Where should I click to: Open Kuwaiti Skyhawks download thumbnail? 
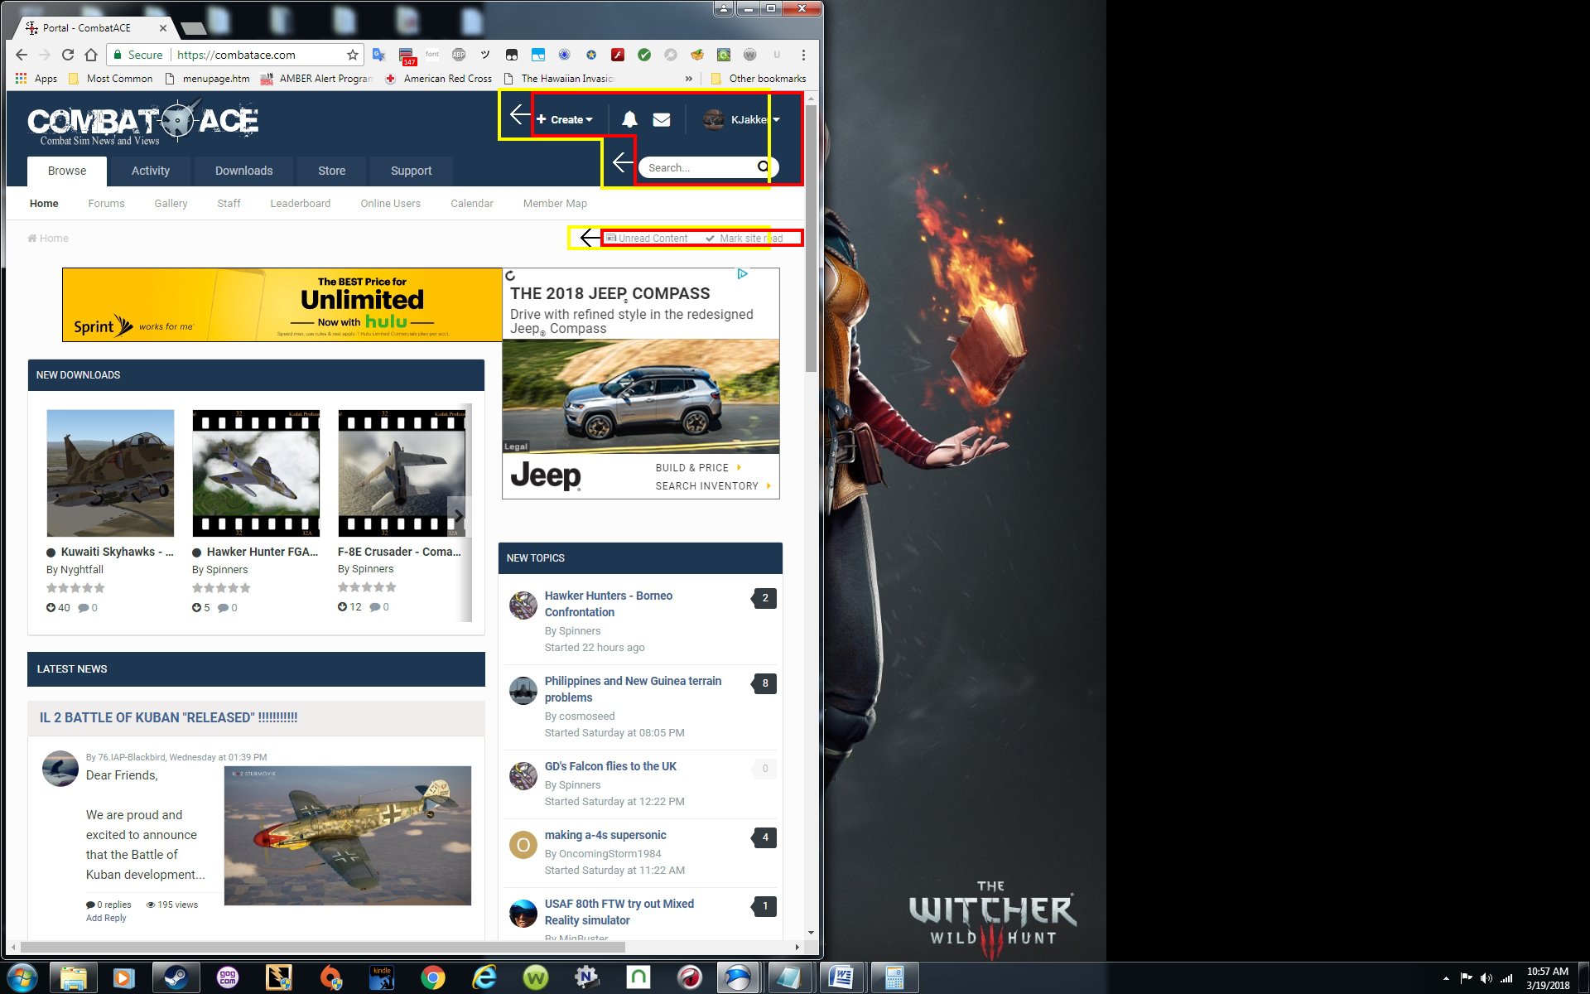(110, 473)
